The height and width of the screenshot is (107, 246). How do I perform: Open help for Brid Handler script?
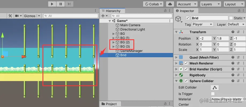(x=233, y=69)
